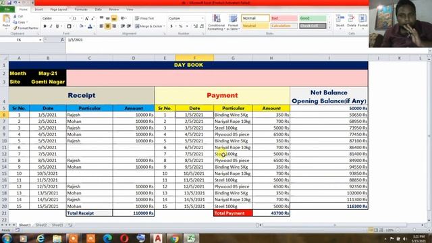Toggle Wrap Text
Screen dimensions: 432x243
(144, 18)
